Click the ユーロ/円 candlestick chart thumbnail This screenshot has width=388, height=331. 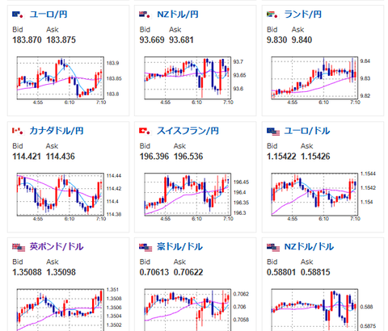pyautogui.click(x=68, y=81)
